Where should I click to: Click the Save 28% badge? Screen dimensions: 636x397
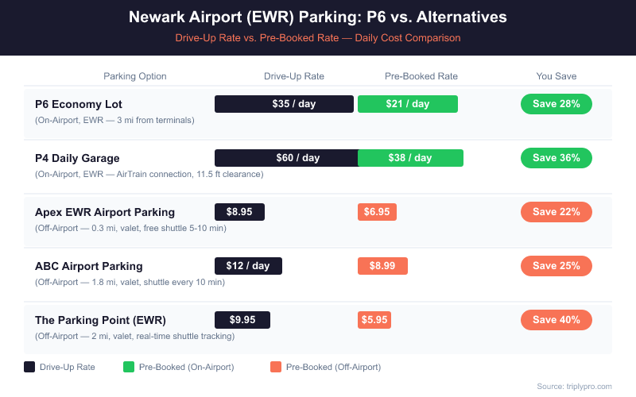coord(556,104)
